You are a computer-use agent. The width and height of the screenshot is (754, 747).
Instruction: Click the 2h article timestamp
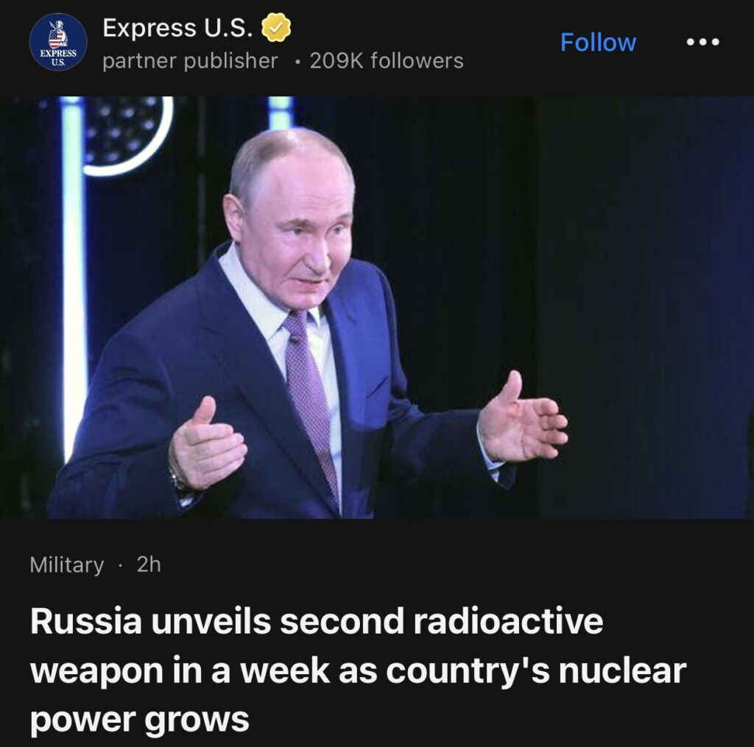tap(149, 564)
